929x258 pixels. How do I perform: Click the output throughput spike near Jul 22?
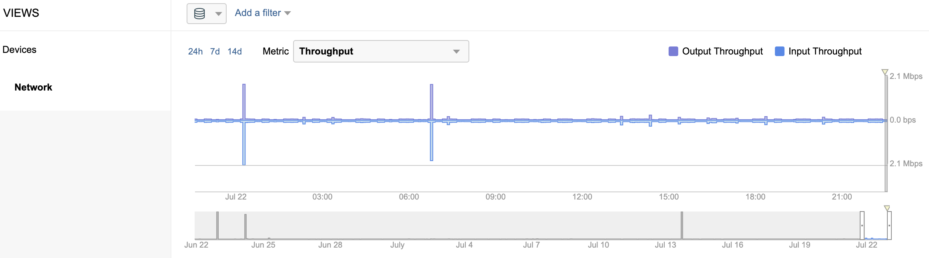pyautogui.click(x=244, y=101)
